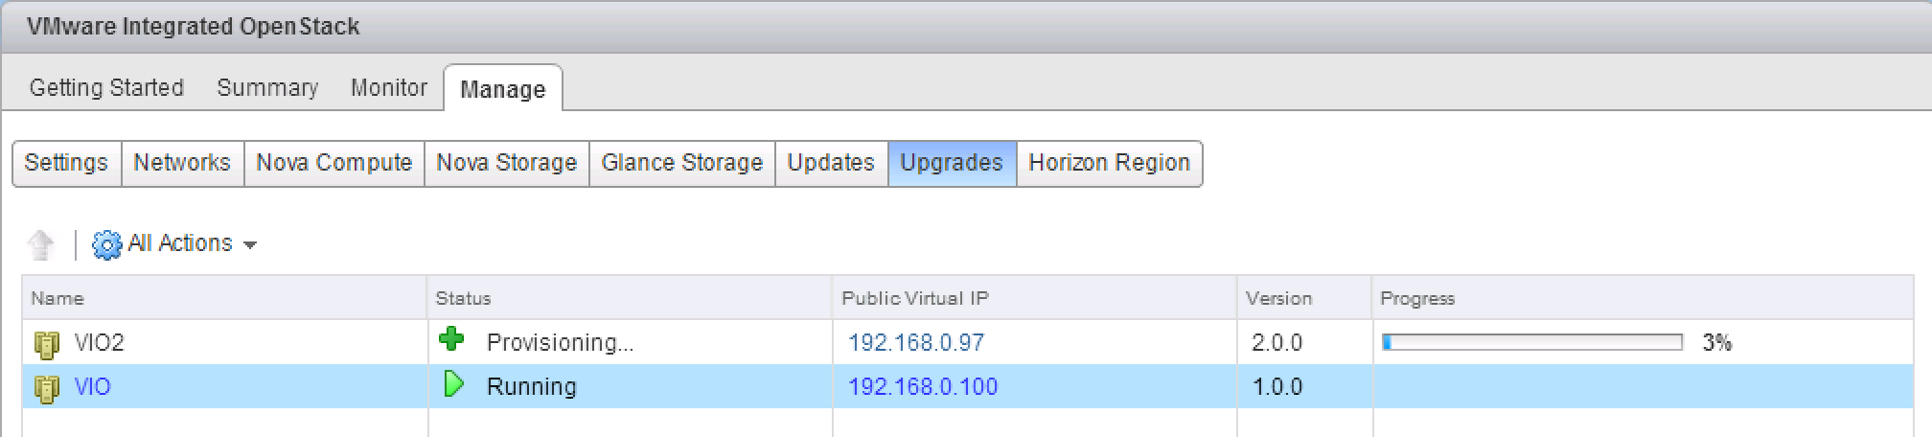This screenshot has width=1932, height=437.
Task: Click the VIO2 deployment icon
Action: (47, 343)
